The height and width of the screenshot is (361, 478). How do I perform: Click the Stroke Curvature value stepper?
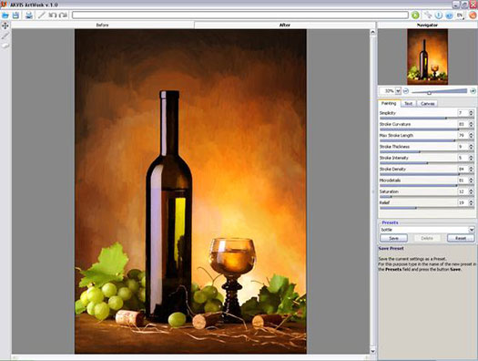(x=471, y=124)
